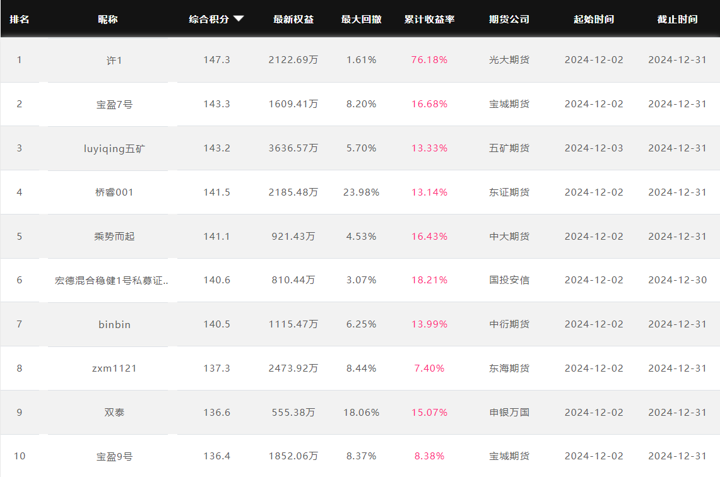
Task: Select start date 2024-12-03
Action: point(594,148)
